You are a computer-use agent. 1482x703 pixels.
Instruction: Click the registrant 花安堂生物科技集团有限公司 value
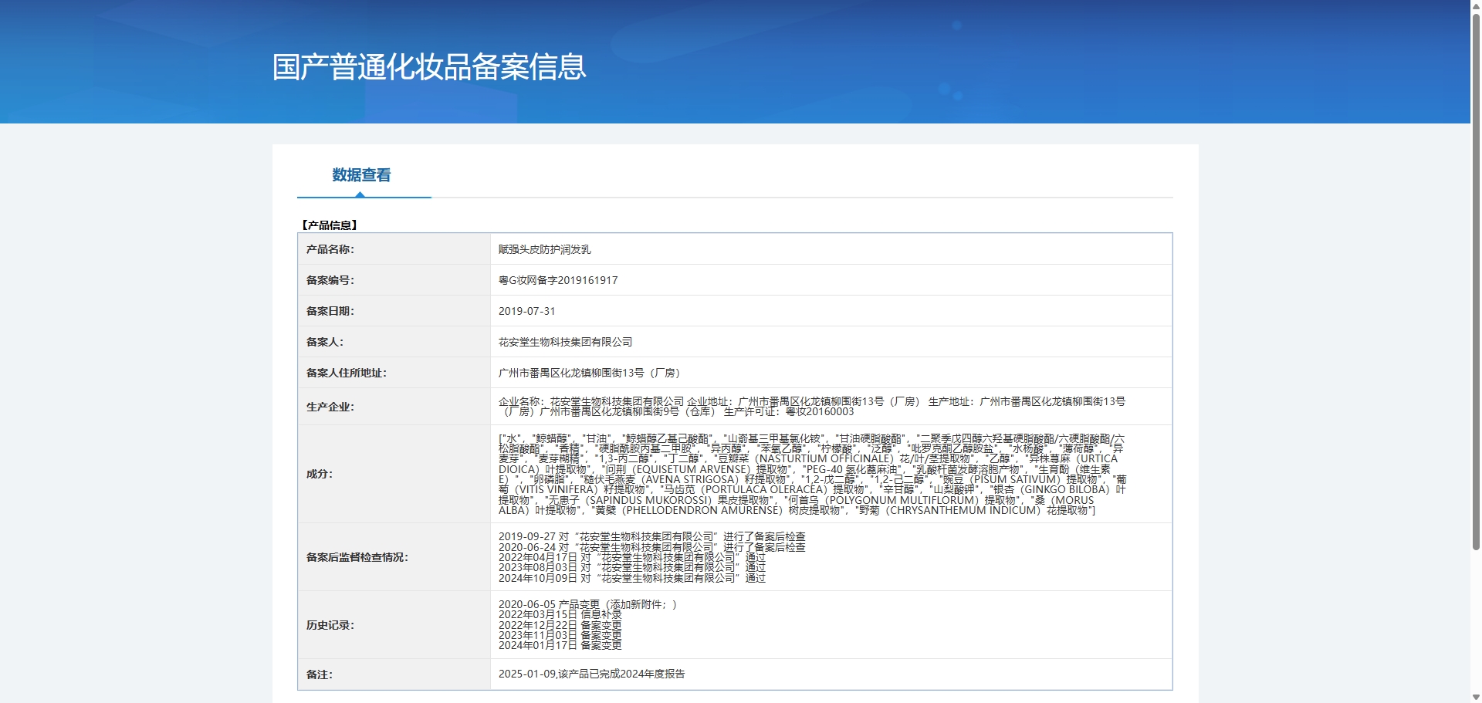(565, 342)
